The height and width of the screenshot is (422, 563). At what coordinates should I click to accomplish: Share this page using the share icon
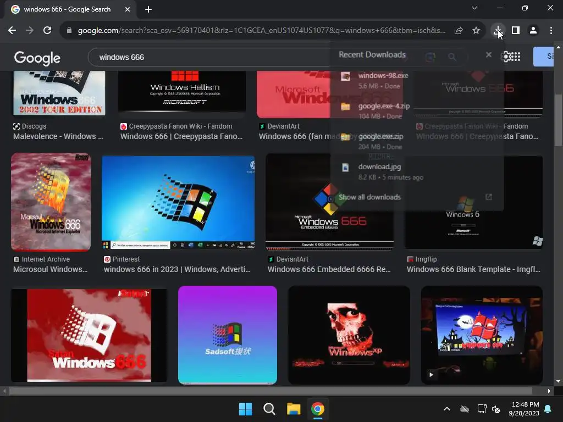pyautogui.click(x=459, y=31)
